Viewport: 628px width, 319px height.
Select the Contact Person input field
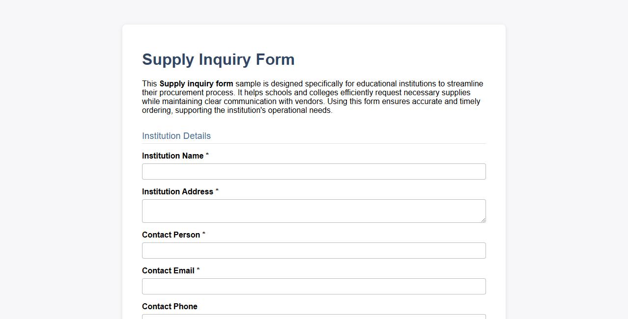click(314, 250)
